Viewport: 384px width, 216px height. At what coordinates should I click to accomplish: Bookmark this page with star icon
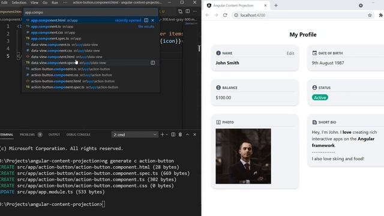tap(370, 15)
